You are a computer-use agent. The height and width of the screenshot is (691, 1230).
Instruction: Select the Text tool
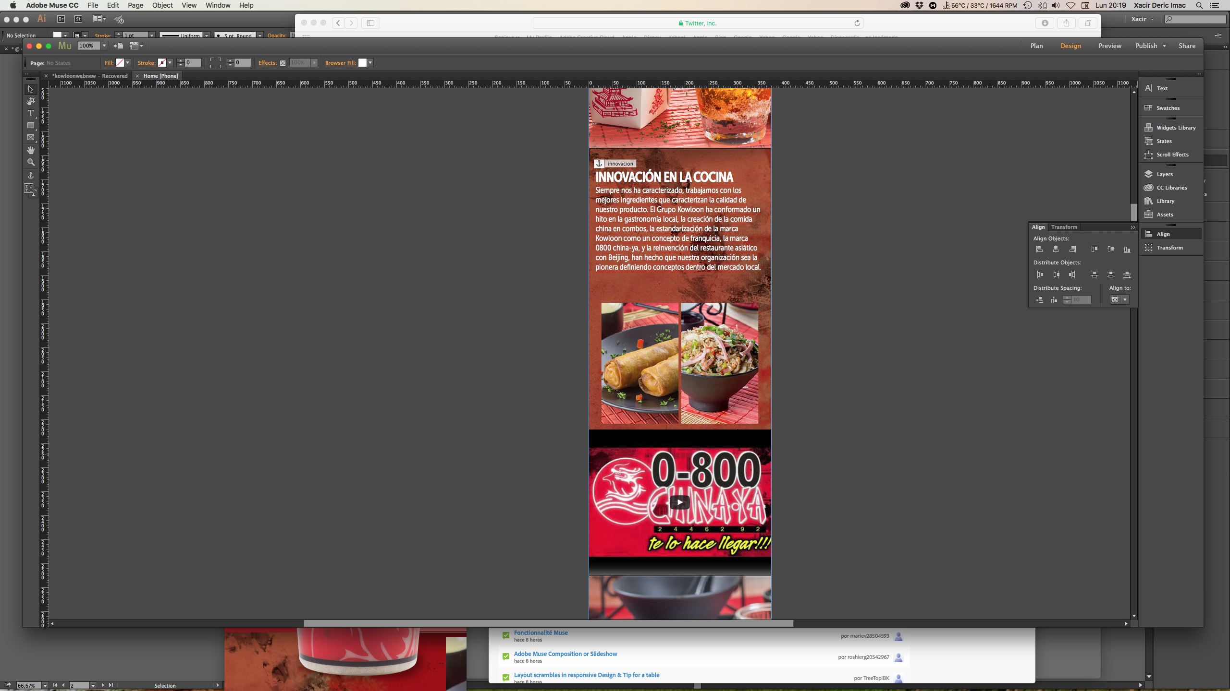point(31,113)
